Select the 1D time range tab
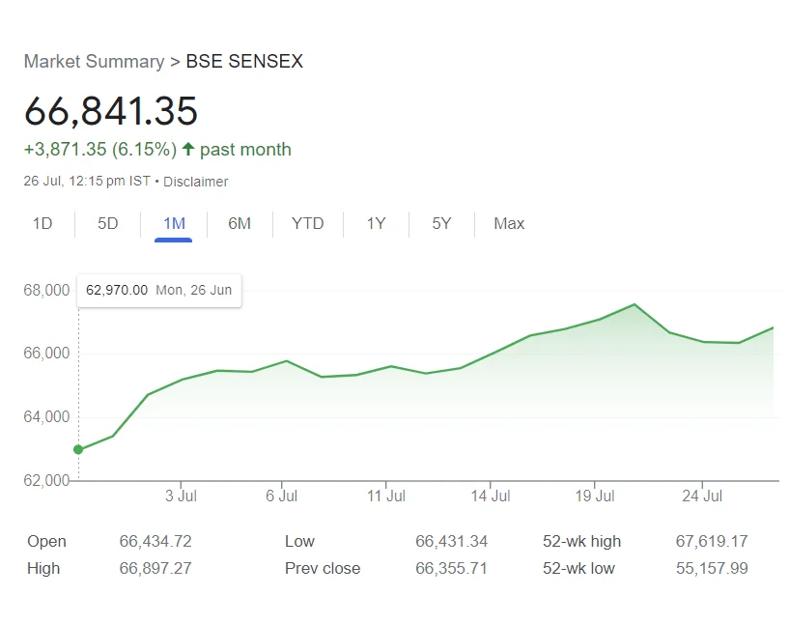789x624 pixels. click(x=42, y=223)
